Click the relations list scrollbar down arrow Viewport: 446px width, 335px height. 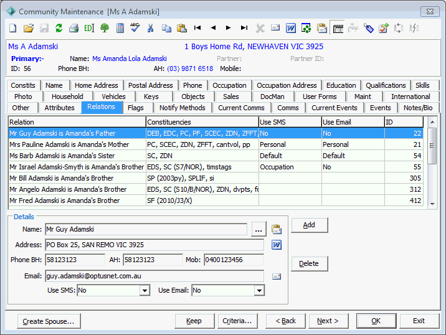(x=432, y=204)
